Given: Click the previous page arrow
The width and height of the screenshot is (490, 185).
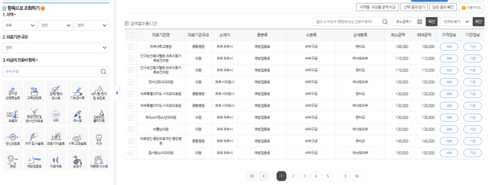Looking at the screenshot, I should pyautogui.click(x=264, y=176).
